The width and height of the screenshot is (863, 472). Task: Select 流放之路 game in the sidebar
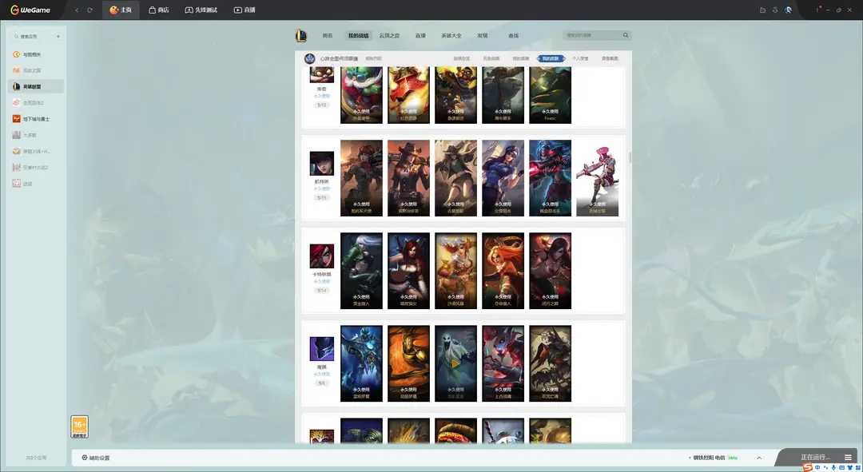pos(36,70)
